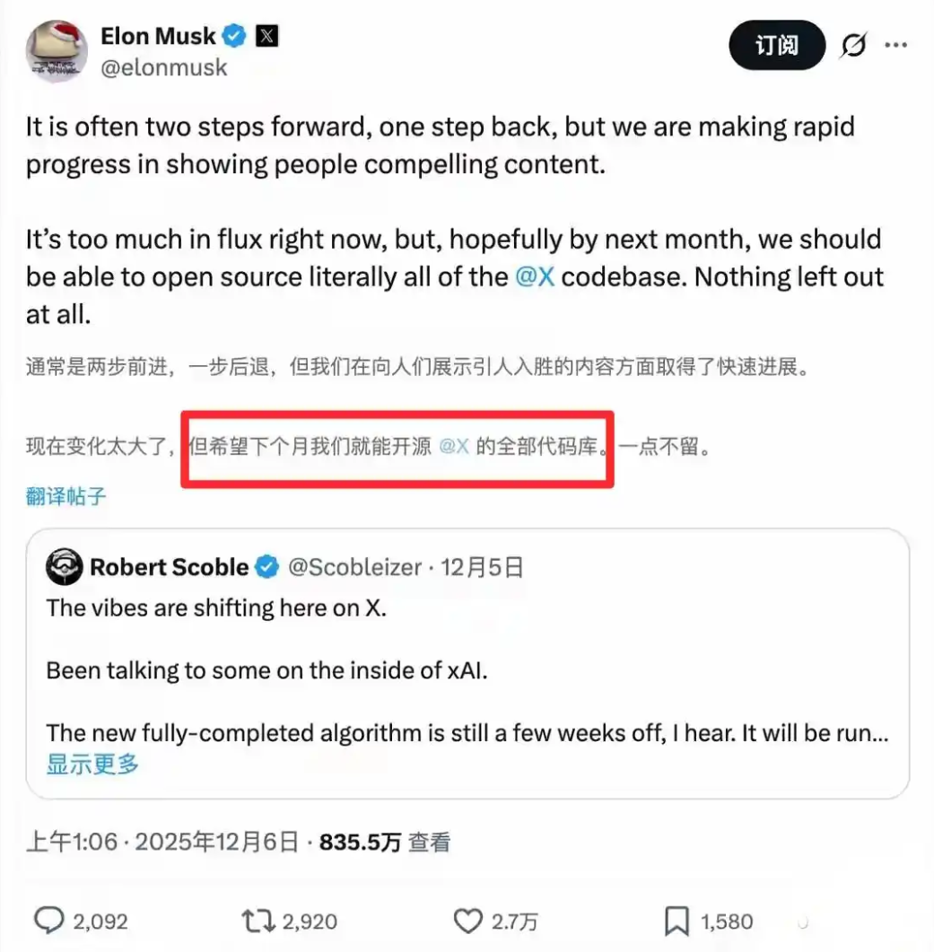
Task: Open Robert Scoble's avatar in the quoted post
Action: pyautogui.click(x=64, y=566)
